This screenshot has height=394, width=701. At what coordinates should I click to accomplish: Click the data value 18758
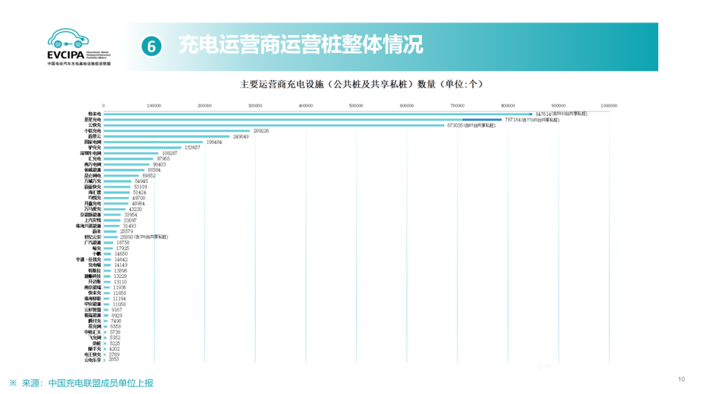(x=123, y=243)
